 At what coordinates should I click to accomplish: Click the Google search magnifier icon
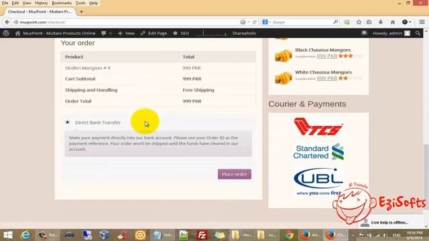[335, 22]
